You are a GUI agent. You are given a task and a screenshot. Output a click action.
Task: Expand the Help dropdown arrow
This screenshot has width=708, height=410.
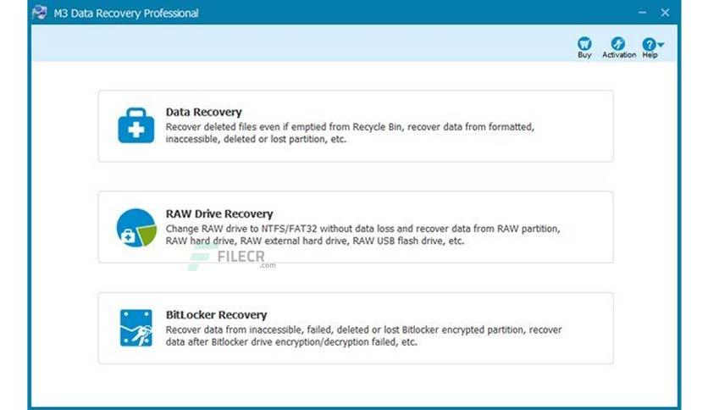click(661, 45)
